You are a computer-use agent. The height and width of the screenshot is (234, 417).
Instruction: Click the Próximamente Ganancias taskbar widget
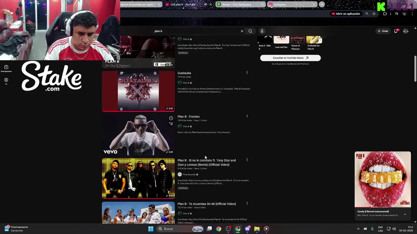click(16, 229)
